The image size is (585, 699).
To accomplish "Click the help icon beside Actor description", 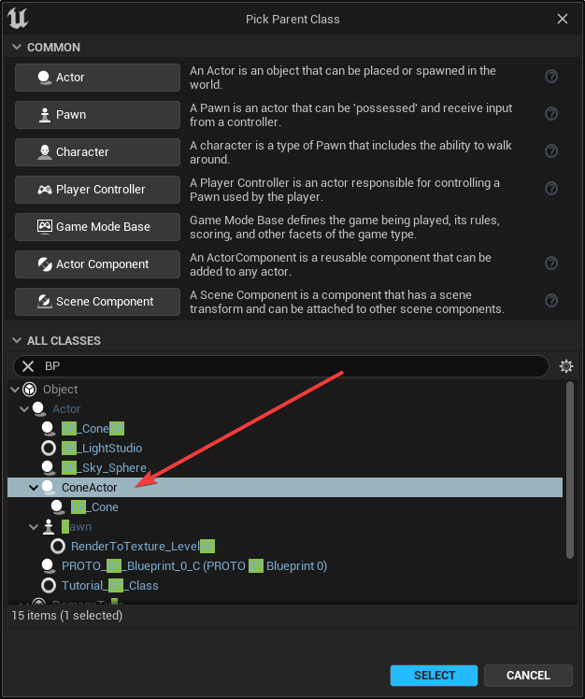I will coord(551,77).
